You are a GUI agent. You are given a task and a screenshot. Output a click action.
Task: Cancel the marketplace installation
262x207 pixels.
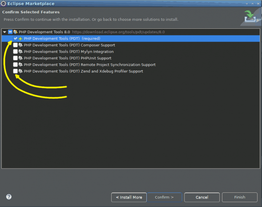click(202, 197)
